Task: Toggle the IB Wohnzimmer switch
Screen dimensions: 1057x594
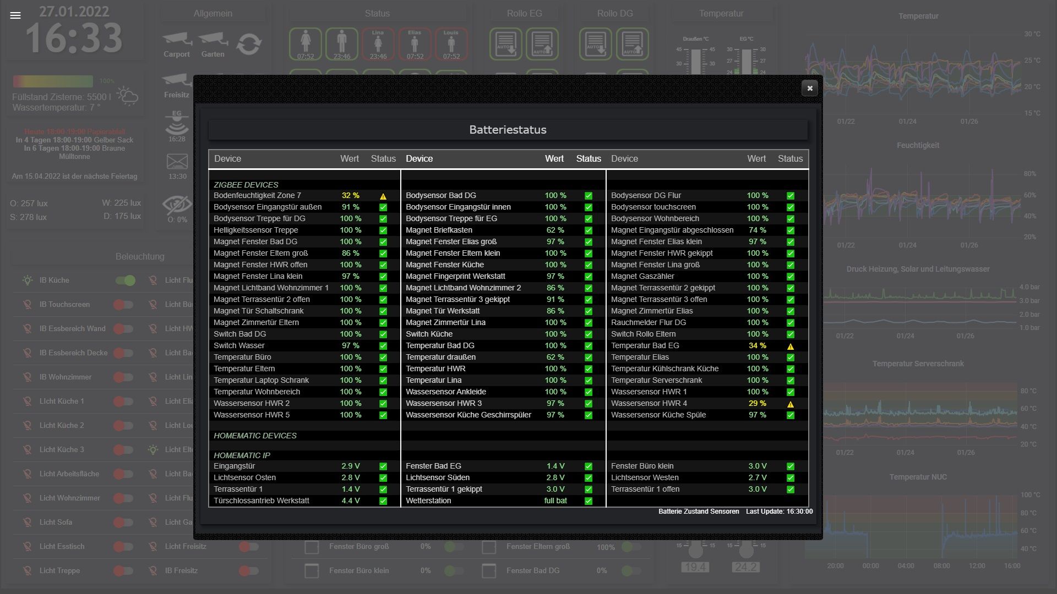Action: pos(123,377)
